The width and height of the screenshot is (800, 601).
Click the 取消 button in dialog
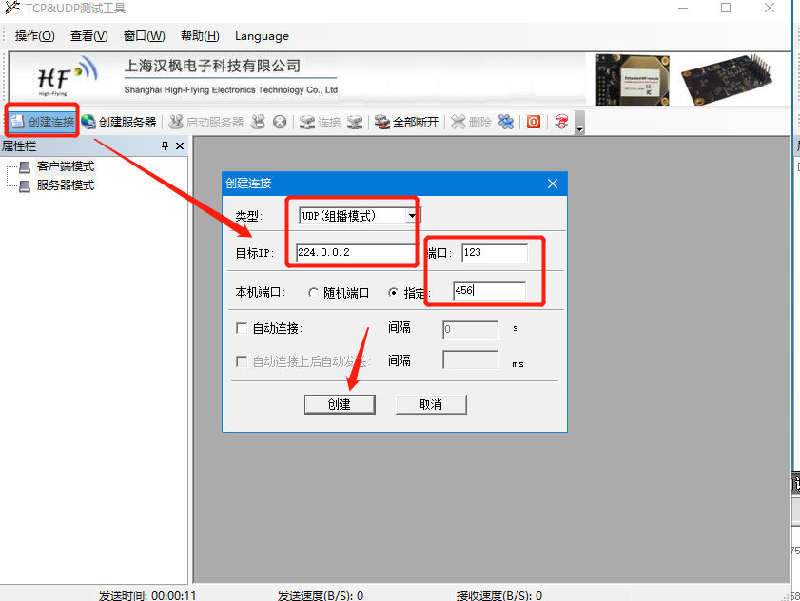[x=431, y=404]
